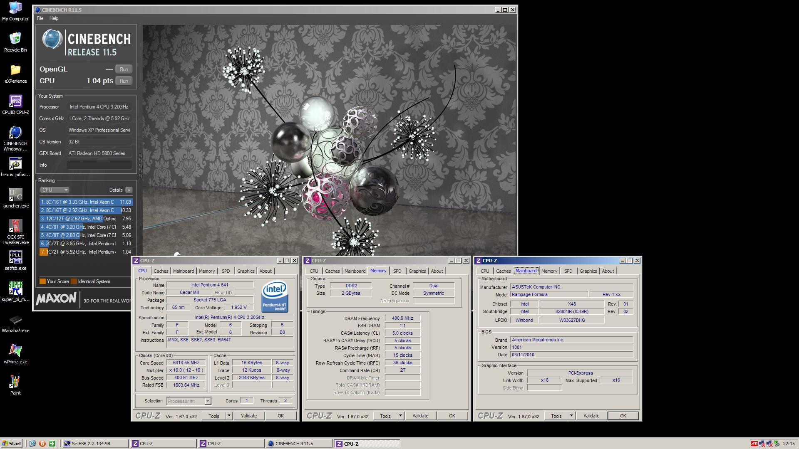Switch to About tab in CPU-tab CPU-Z window

(266, 271)
